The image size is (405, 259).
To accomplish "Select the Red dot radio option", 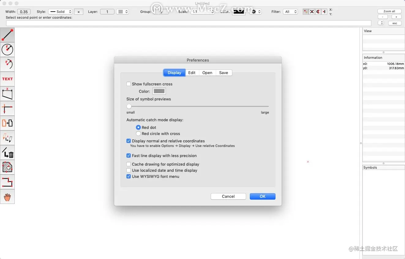I will pos(138,127).
